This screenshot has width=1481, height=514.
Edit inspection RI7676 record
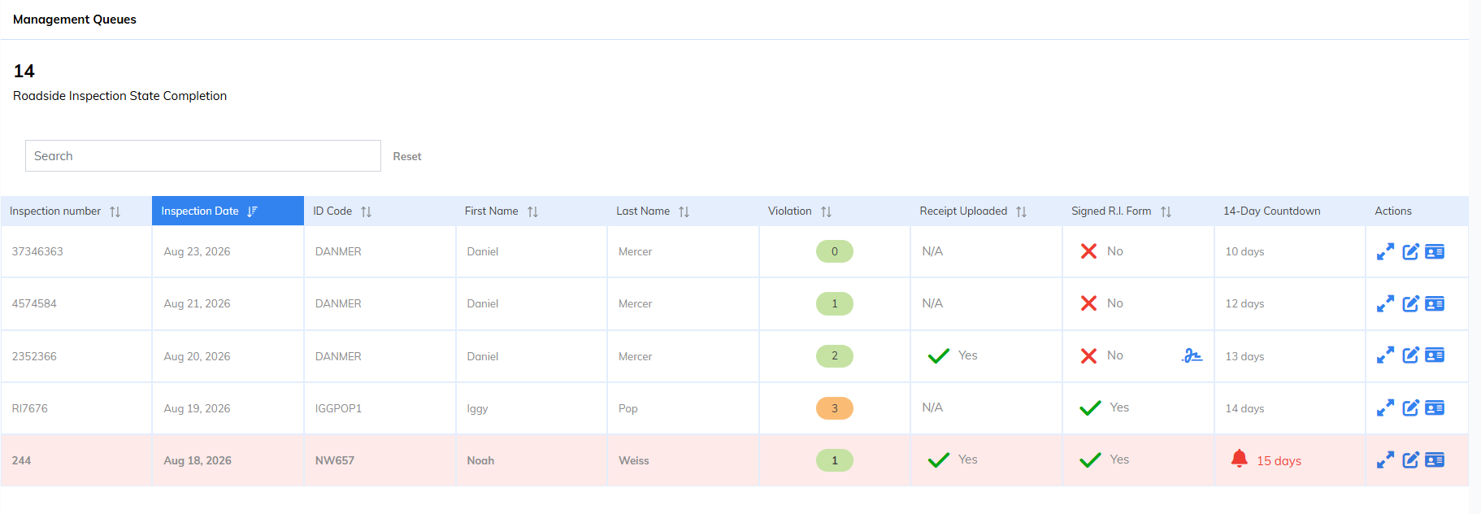(1410, 408)
